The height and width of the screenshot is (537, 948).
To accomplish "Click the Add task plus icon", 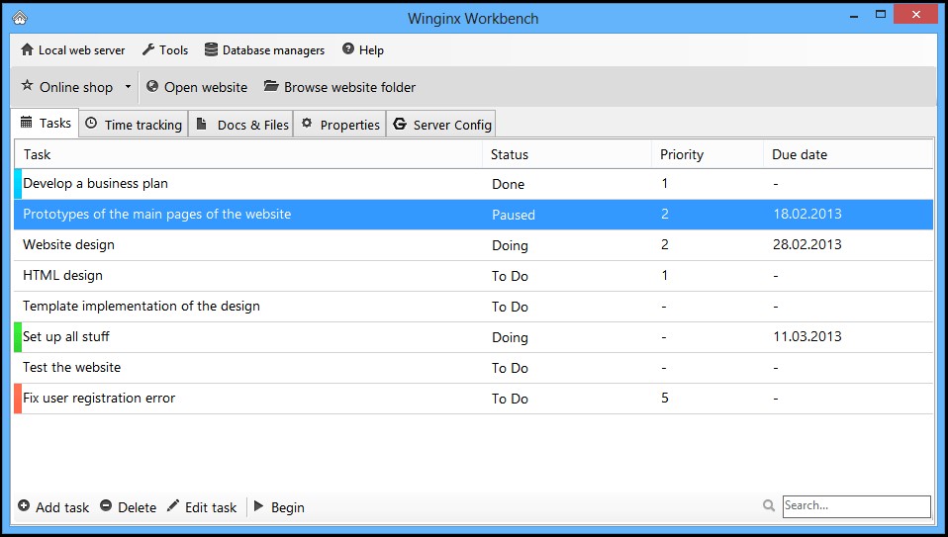I will [x=24, y=506].
